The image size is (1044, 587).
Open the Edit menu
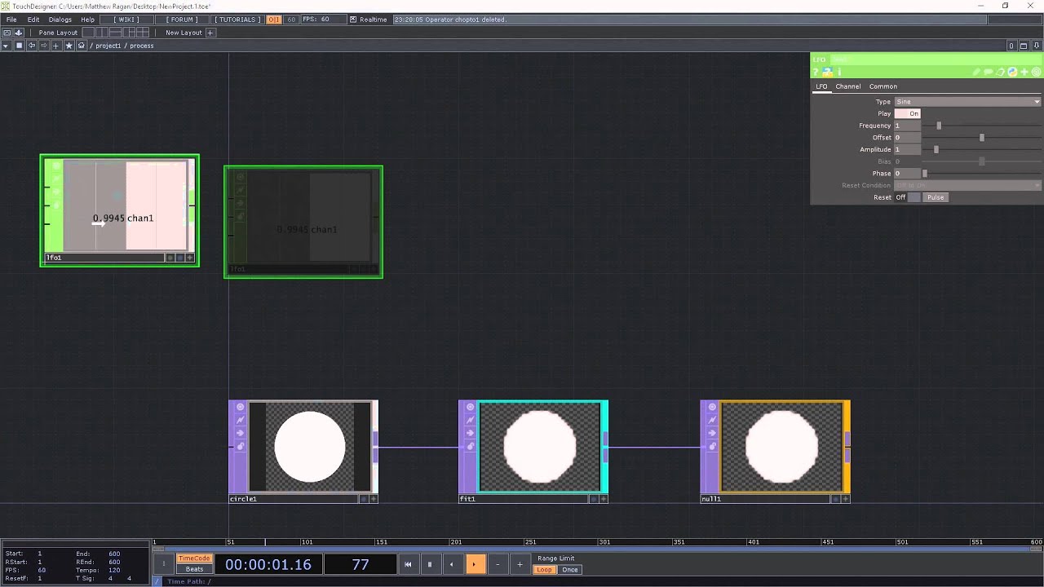(x=33, y=20)
